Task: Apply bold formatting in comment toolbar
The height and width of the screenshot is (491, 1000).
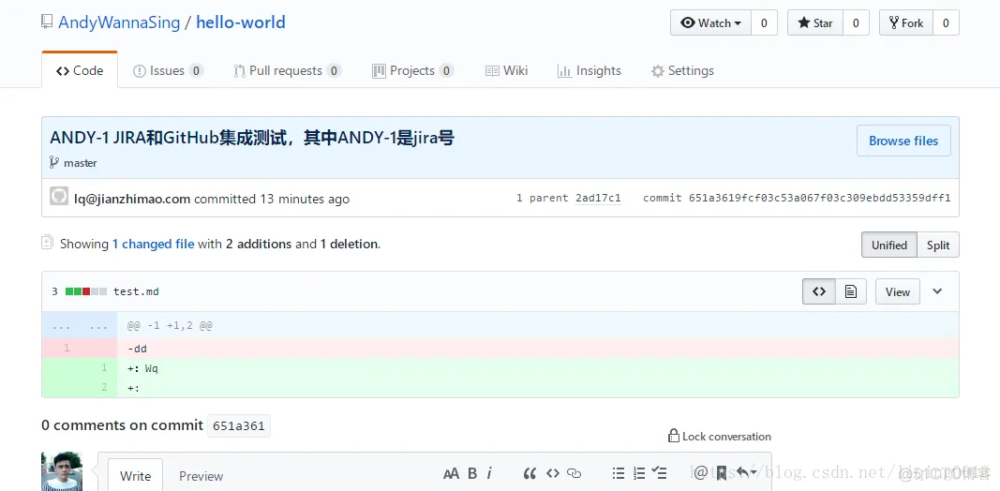Action: pos(472,473)
